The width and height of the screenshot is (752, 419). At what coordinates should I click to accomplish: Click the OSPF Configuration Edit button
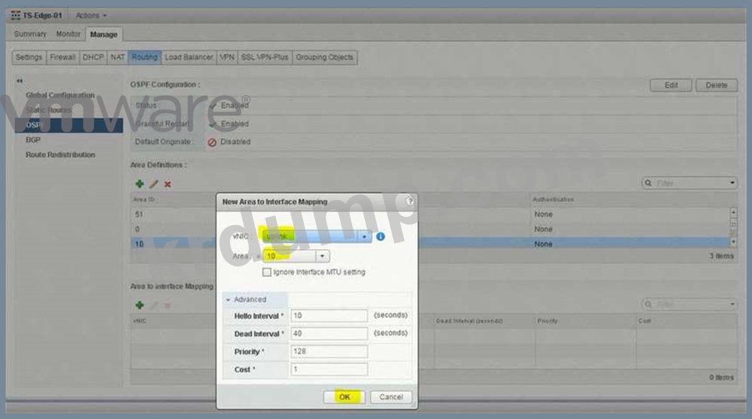pyautogui.click(x=671, y=85)
